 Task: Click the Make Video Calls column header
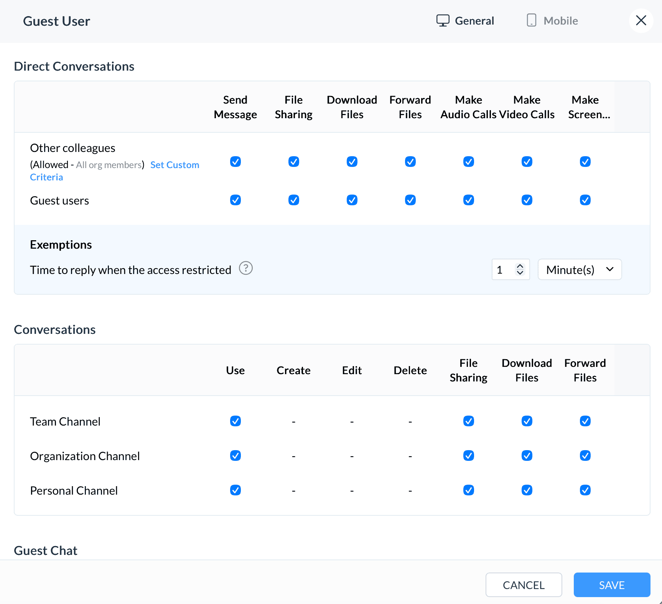tap(527, 107)
